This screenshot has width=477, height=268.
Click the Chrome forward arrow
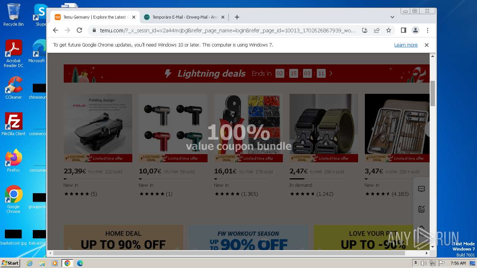point(67,30)
